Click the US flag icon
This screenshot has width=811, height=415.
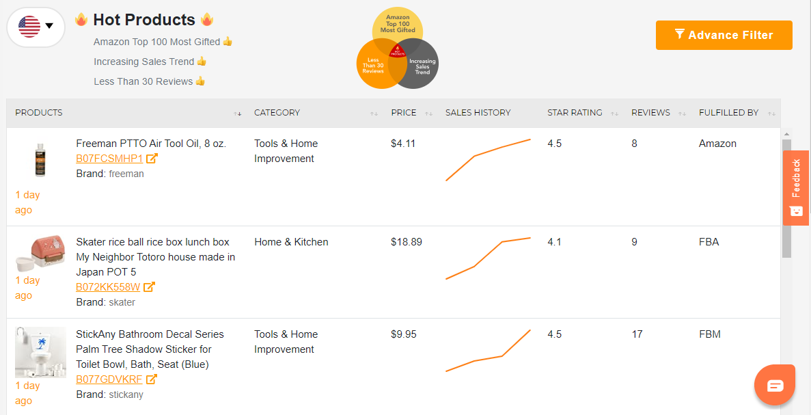tap(29, 27)
